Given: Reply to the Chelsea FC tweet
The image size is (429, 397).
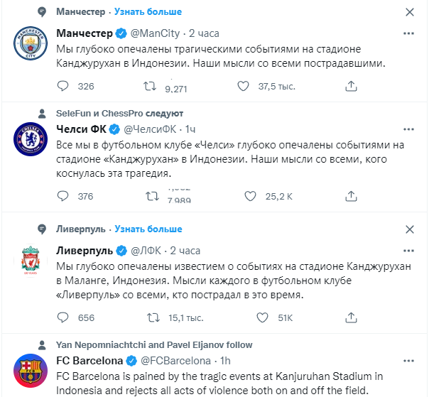Looking at the screenshot, I should [x=63, y=196].
